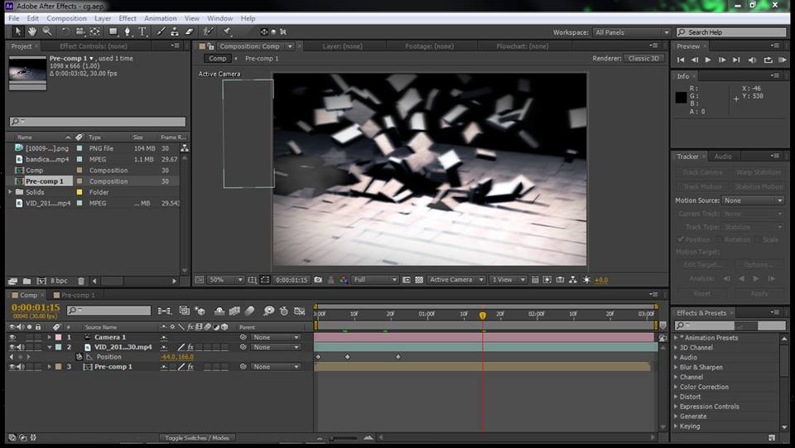Viewport: 795px width, 448px height.
Task: Toggle effects switch on Pre-comp 1 layer
Action: click(x=190, y=366)
